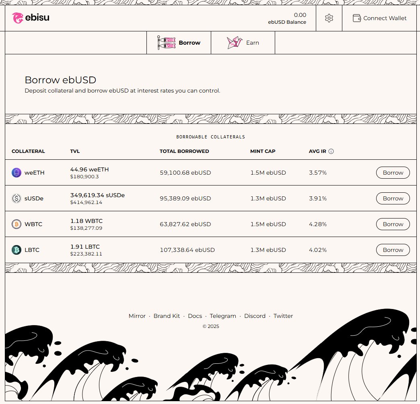Click the sUSDe collateral name
Image resolution: width=420 pixels, height=404 pixels.
(x=34, y=198)
